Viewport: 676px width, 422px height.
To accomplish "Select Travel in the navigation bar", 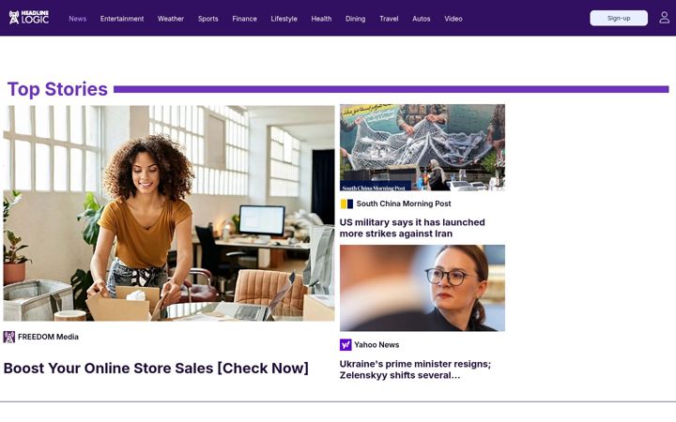I will pyautogui.click(x=389, y=19).
